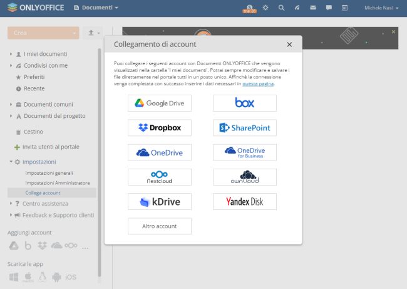Image resolution: width=407 pixels, height=289 pixels.
Task: Open the search magnifier in top bar
Action: [281, 8]
